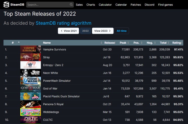This screenshot has width=188, height=124.
Task: Open the Wobbledogs name link
Action: click(x=51, y=112)
